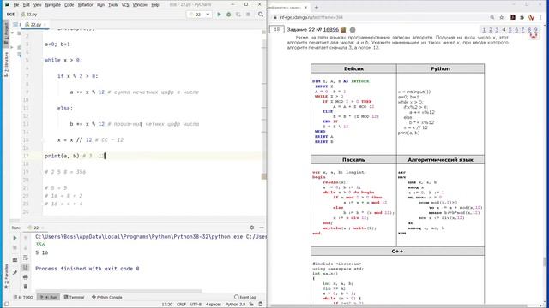Open Run panel settings gear

point(251,228)
